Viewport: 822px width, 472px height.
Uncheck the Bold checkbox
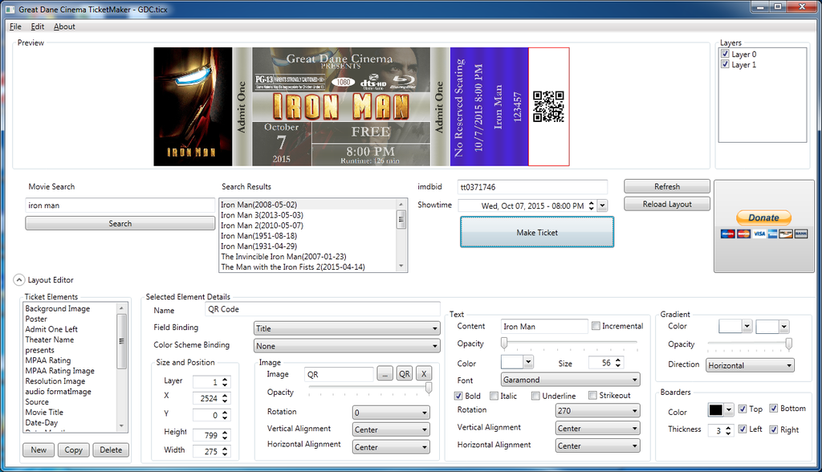pos(458,396)
